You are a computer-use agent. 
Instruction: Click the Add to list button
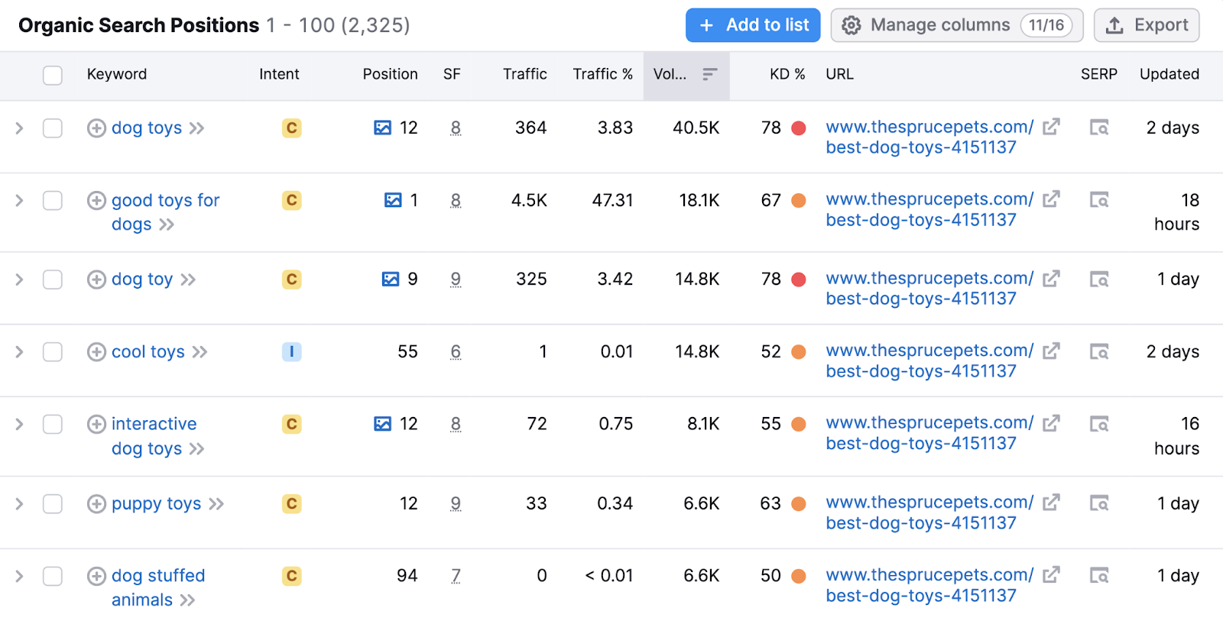[x=753, y=25]
